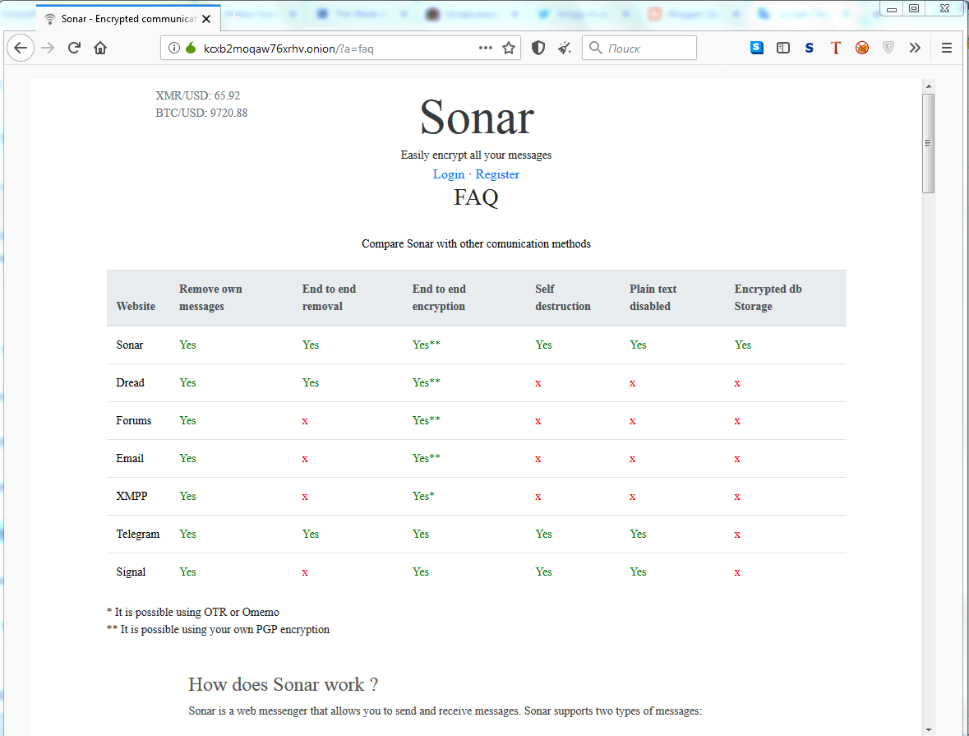
Task: Click the New Identity sparkle broom icon
Action: pos(564,48)
